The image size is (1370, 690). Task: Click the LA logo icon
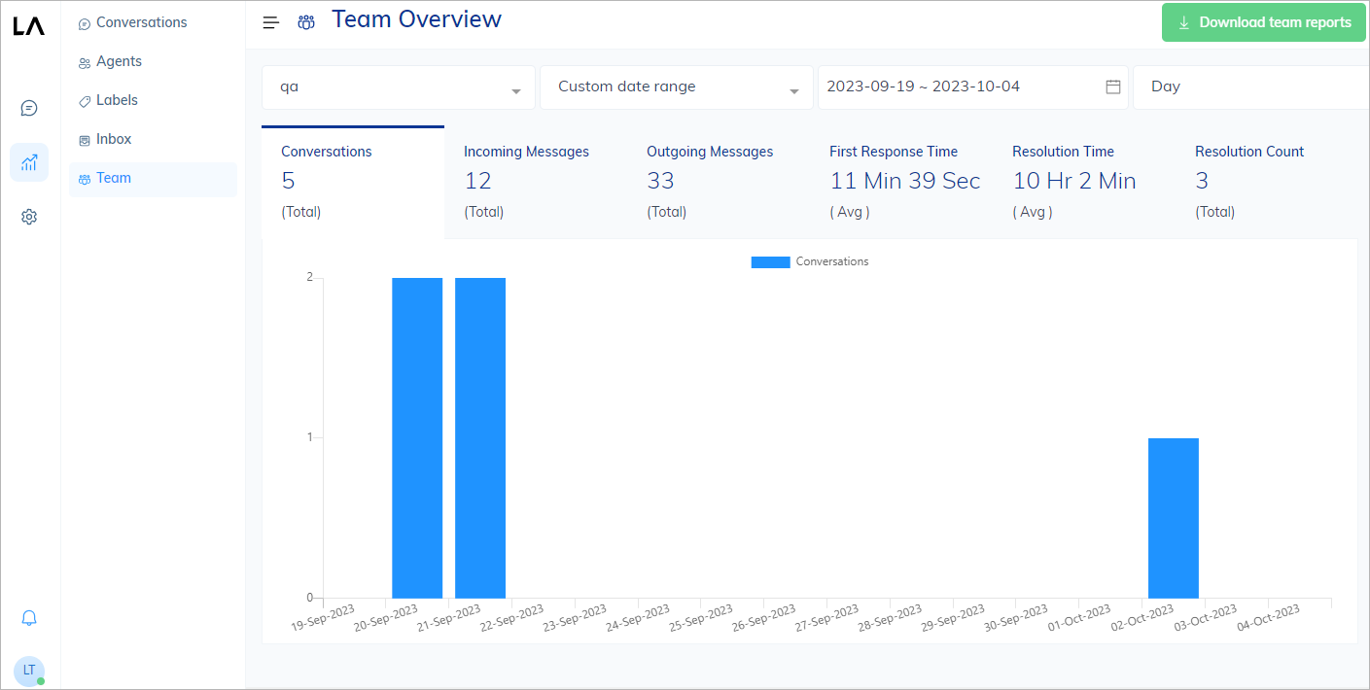point(29,26)
